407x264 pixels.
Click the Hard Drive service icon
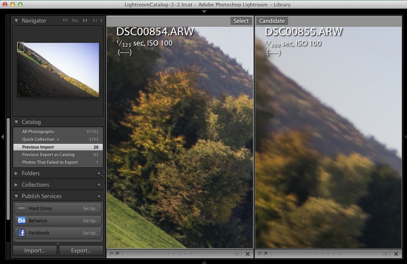21,209
